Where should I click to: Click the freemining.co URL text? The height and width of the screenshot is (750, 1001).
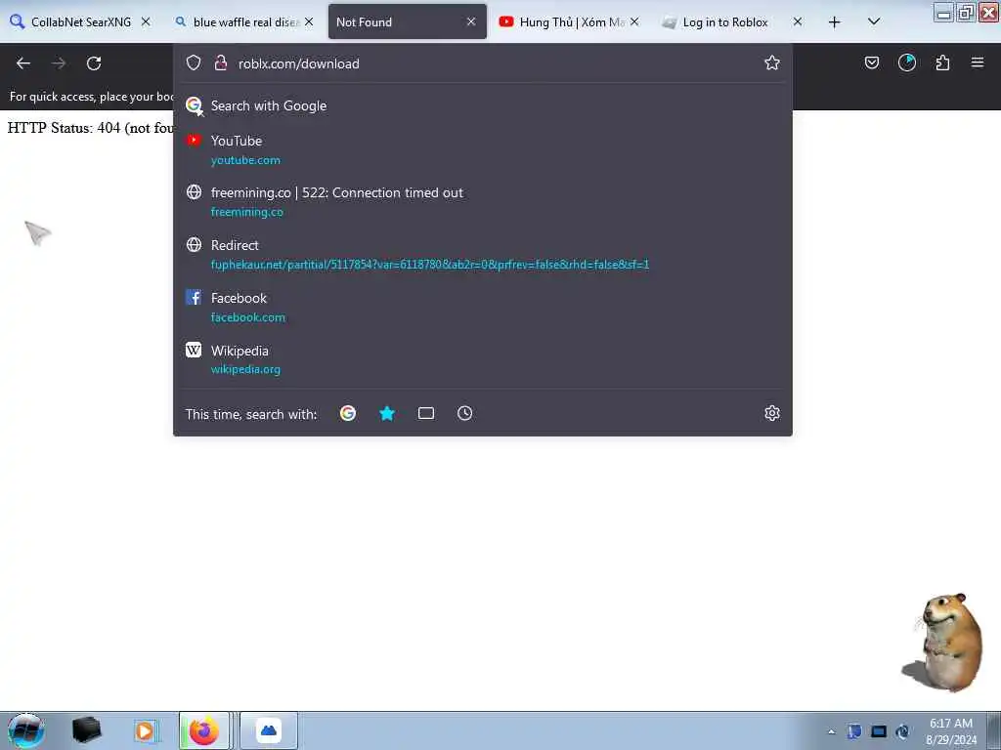pyautogui.click(x=247, y=212)
